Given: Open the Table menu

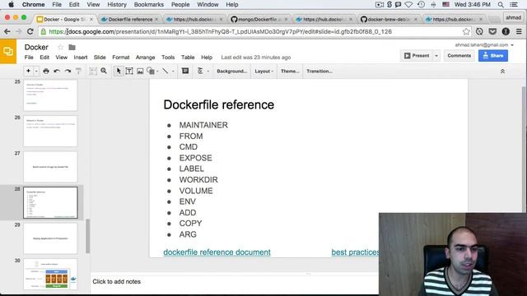Looking at the screenshot, I should (x=188, y=58).
